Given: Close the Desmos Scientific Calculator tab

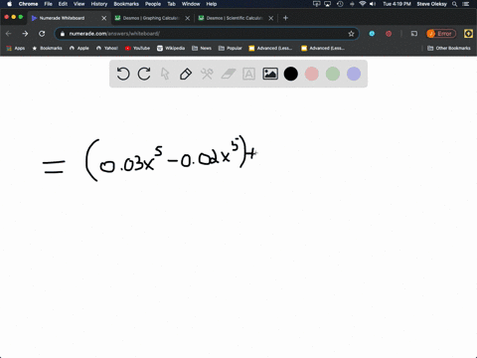Looking at the screenshot, I should (271, 18).
